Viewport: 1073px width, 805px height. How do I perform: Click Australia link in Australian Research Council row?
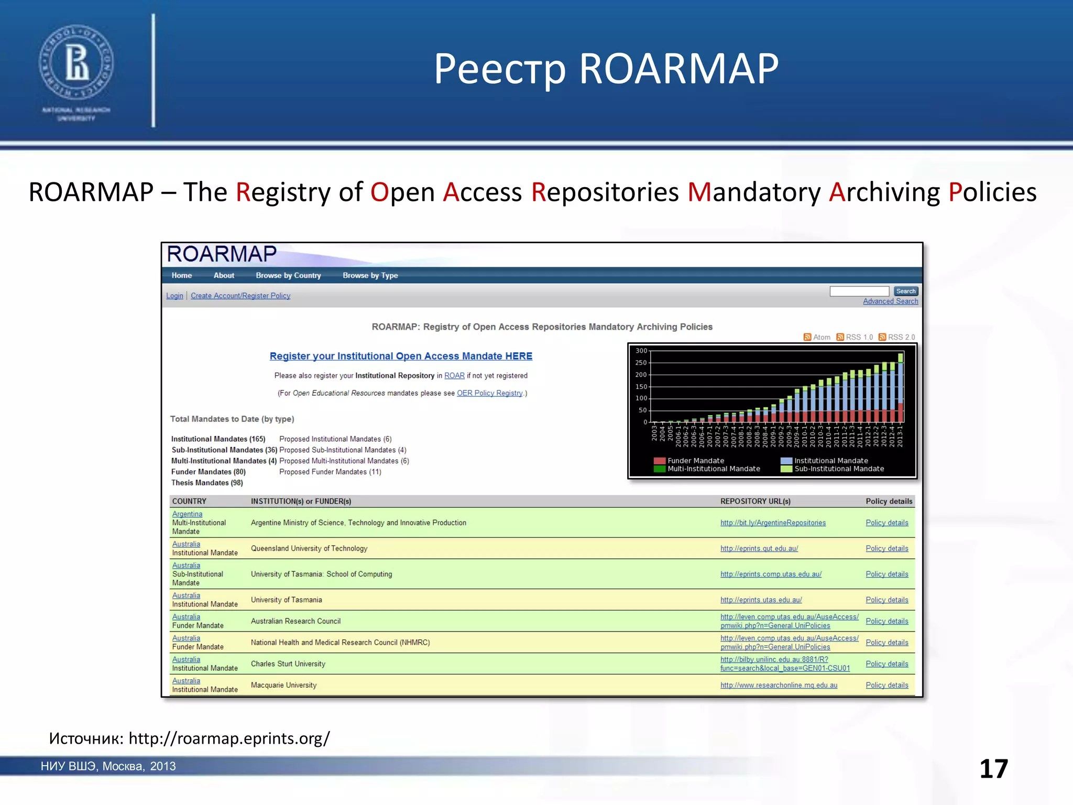coord(186,617)
